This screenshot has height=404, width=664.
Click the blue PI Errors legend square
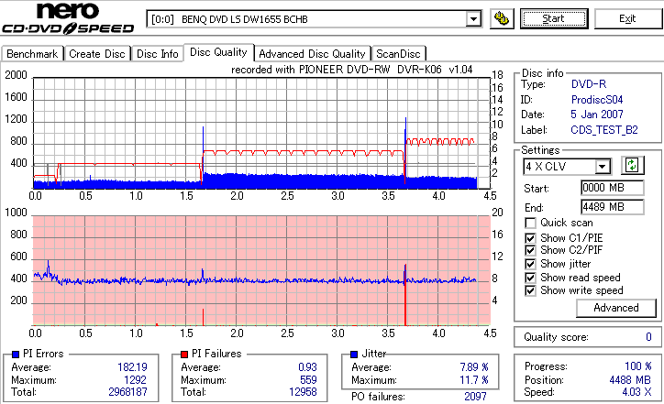(16, 355)
